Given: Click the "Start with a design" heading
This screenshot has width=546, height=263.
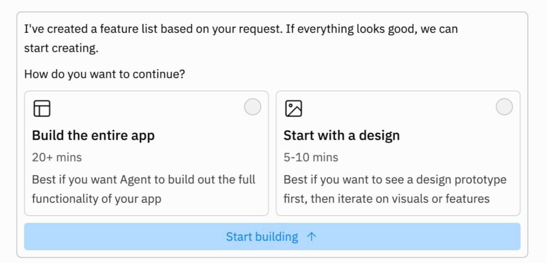Looking at the screenshot, I should (x=341, y=136).
